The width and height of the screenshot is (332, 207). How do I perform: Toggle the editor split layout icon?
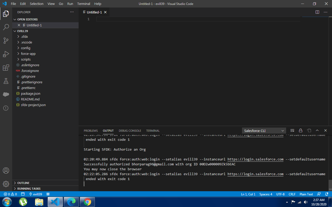[317, 12]
